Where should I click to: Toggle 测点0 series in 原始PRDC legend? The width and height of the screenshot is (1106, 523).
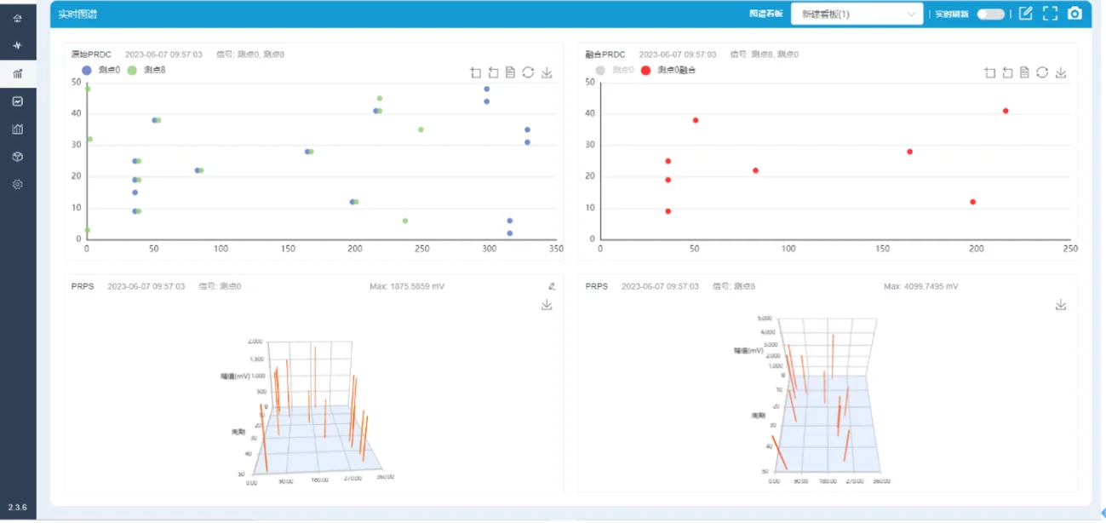point(101,70)
